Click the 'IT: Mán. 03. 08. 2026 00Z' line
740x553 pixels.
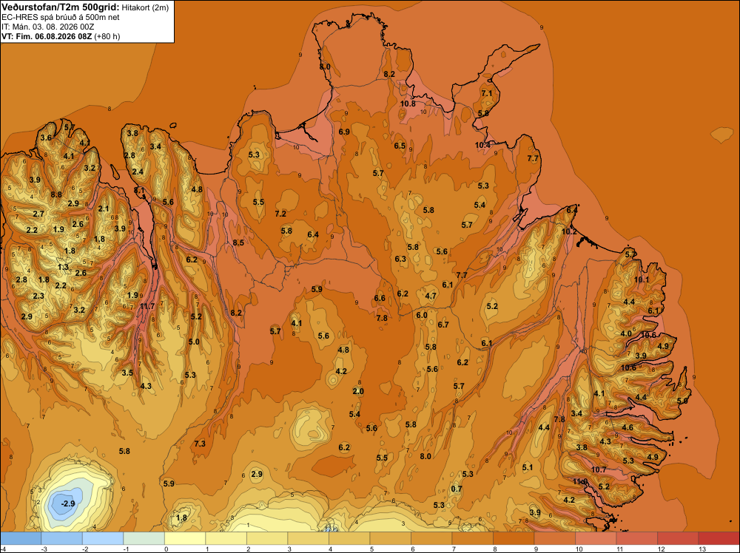pyautogui.click(x=47, y=27)
